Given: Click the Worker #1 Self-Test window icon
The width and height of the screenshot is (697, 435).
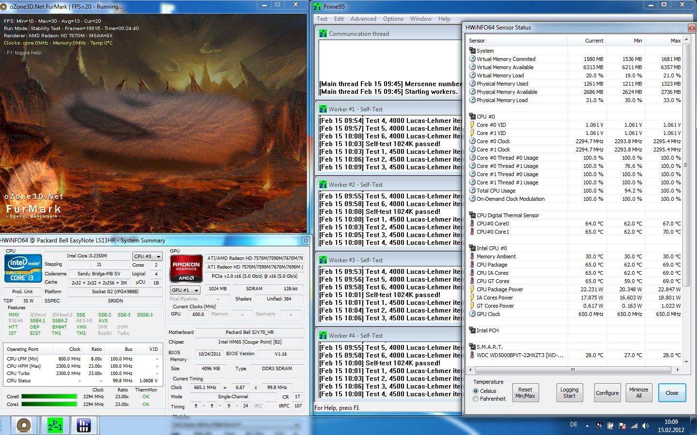Looking at the screenshot, I should [323, 109].
